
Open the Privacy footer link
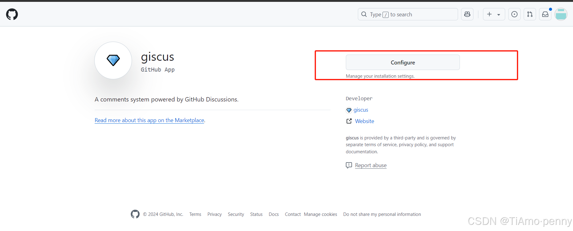click(x=214, y=214)
